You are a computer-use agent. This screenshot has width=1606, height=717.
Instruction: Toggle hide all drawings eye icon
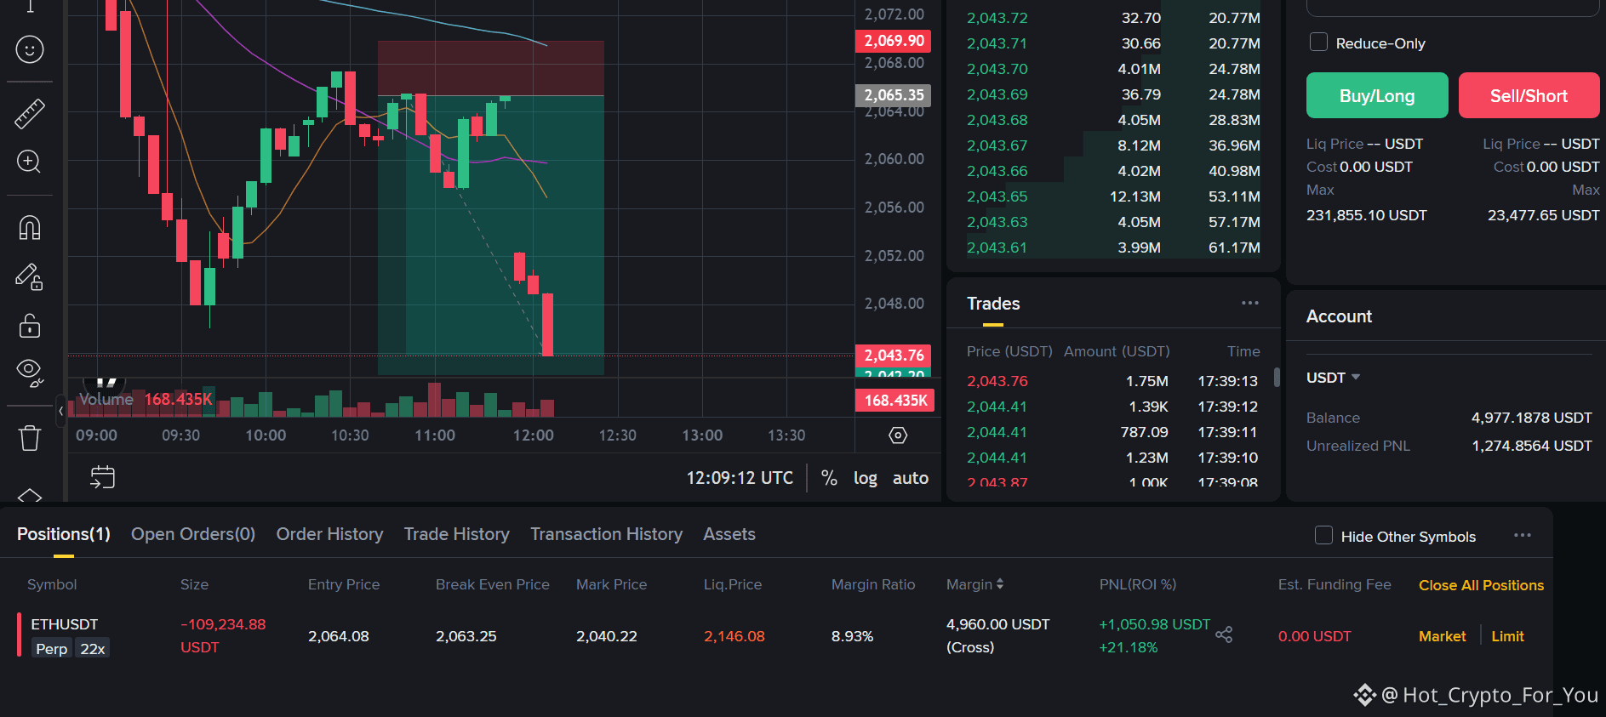[x=30, y=373]
